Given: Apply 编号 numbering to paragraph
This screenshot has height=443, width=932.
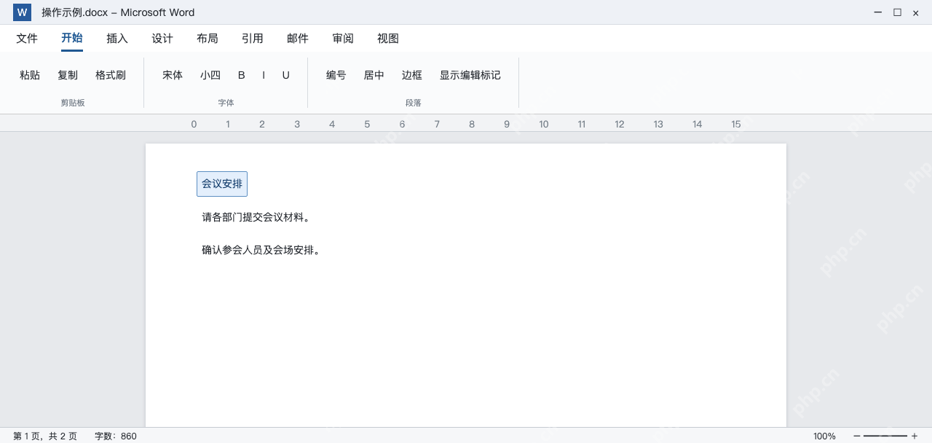Looking at the screenshot, I should click(x=336, y=75).
